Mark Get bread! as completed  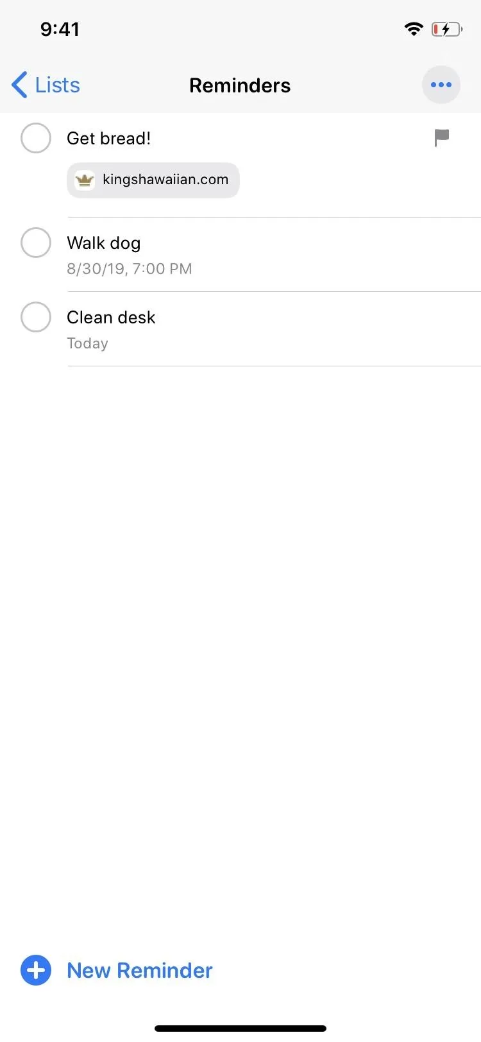tap(36, 138)
